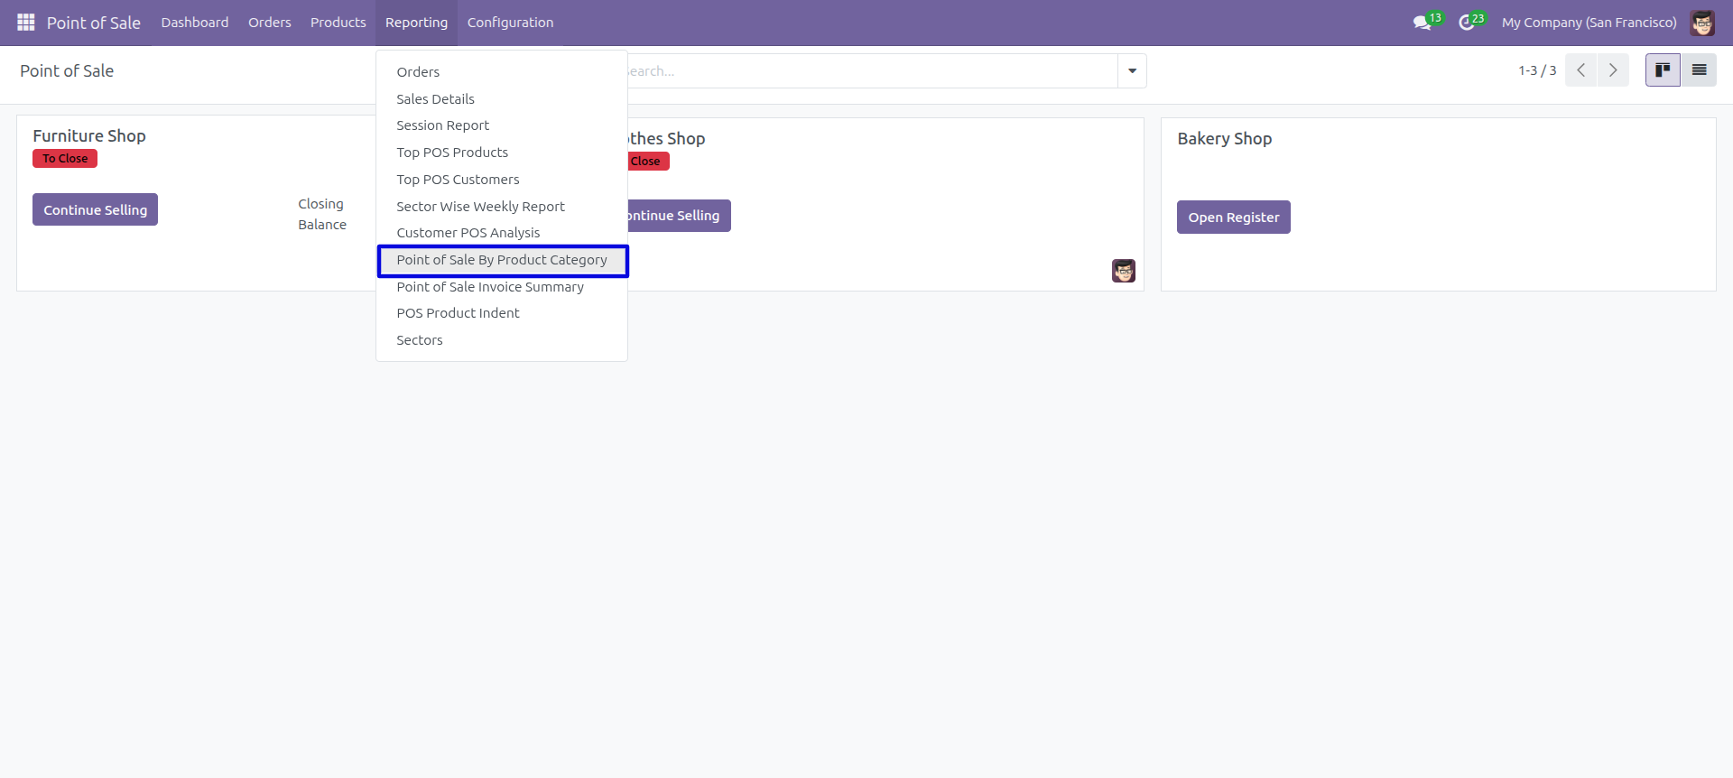Click the search input field
1733x778 pixels.
point(871,70)
